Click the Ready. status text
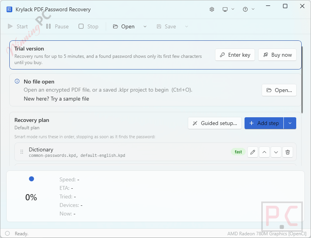This screenshot has width=311, height=238. [22, 234]
